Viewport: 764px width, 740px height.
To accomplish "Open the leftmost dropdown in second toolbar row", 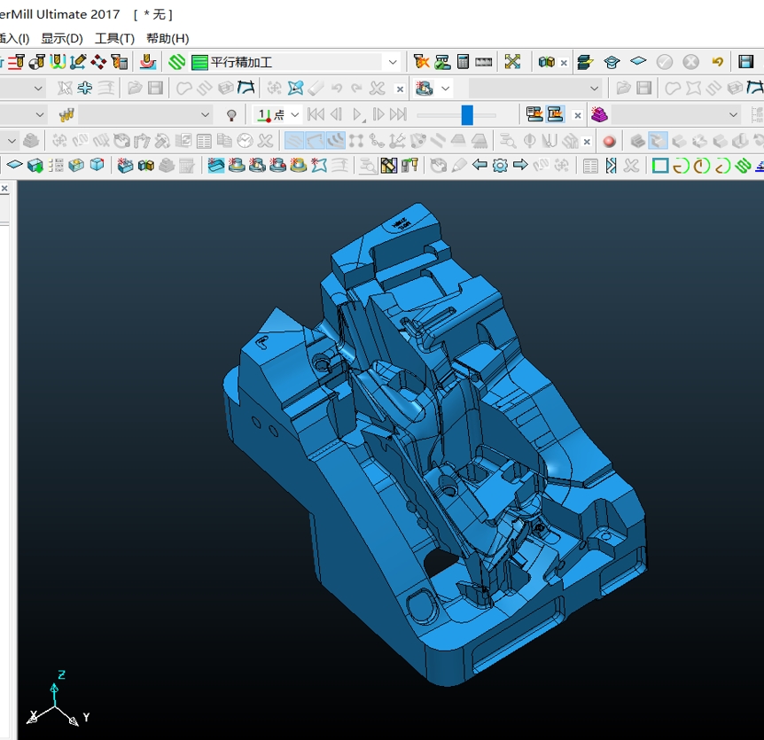I will 38,89.
